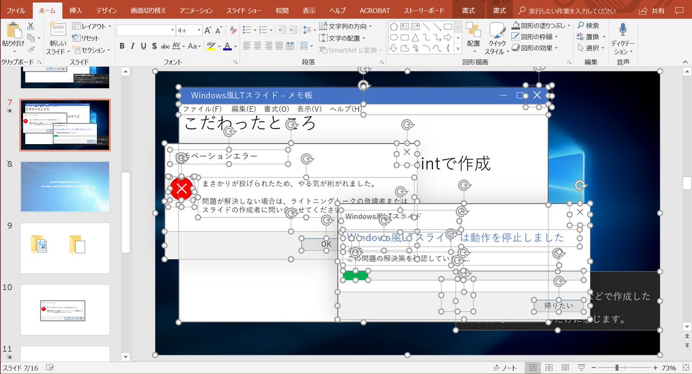The height and width of the screenshot is (374, 692).
Task: Open slide sorter view in status bar
Action: pyautogui.click(x=549, y=368)
